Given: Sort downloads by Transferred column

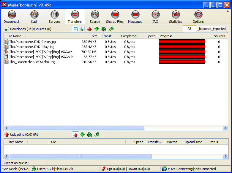Looking at the screenshot, I should tap(108, 36).
